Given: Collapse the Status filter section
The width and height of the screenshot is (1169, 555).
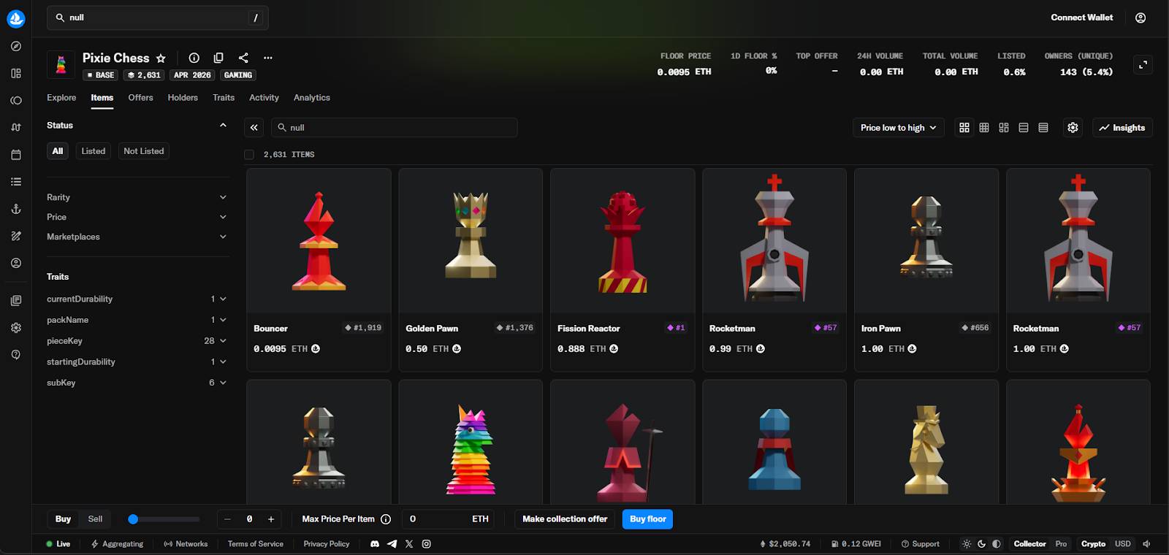Looking at the screenshot, I should [223, 126].
